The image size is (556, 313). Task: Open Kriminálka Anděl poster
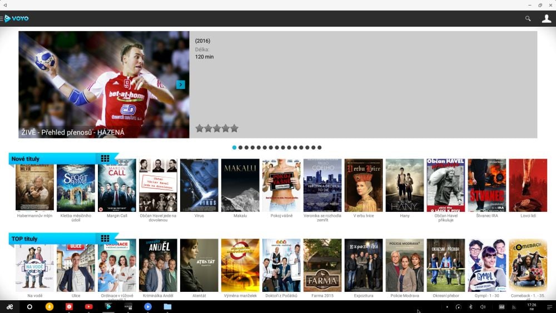(158, 265)
